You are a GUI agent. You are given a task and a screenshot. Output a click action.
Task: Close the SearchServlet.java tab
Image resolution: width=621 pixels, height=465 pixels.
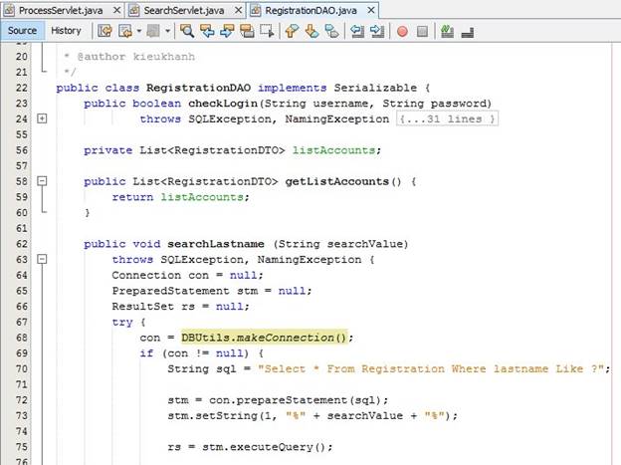point(238,10)
